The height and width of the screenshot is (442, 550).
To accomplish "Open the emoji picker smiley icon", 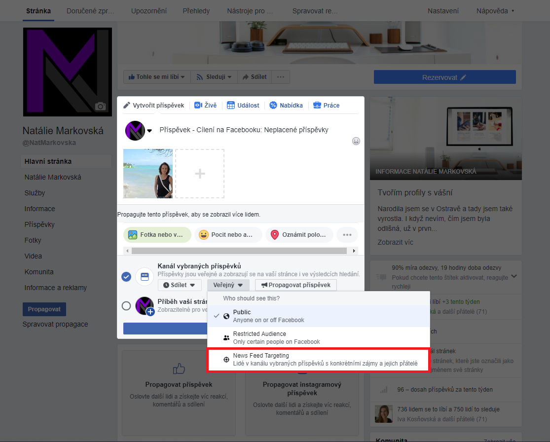I will (356, 141).
